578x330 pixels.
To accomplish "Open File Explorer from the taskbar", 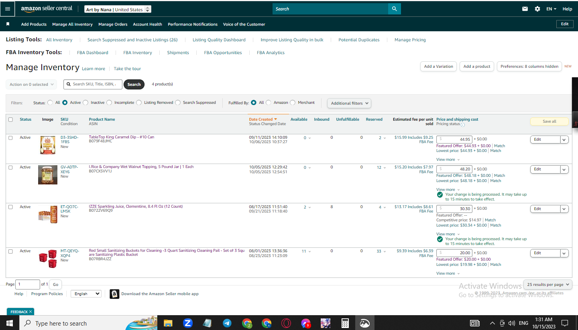I will click(168, 323).
